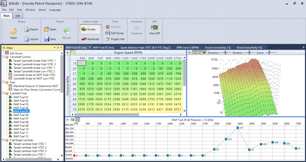Click Edit Dump hex icon in Maps tree

click(7, 53)
